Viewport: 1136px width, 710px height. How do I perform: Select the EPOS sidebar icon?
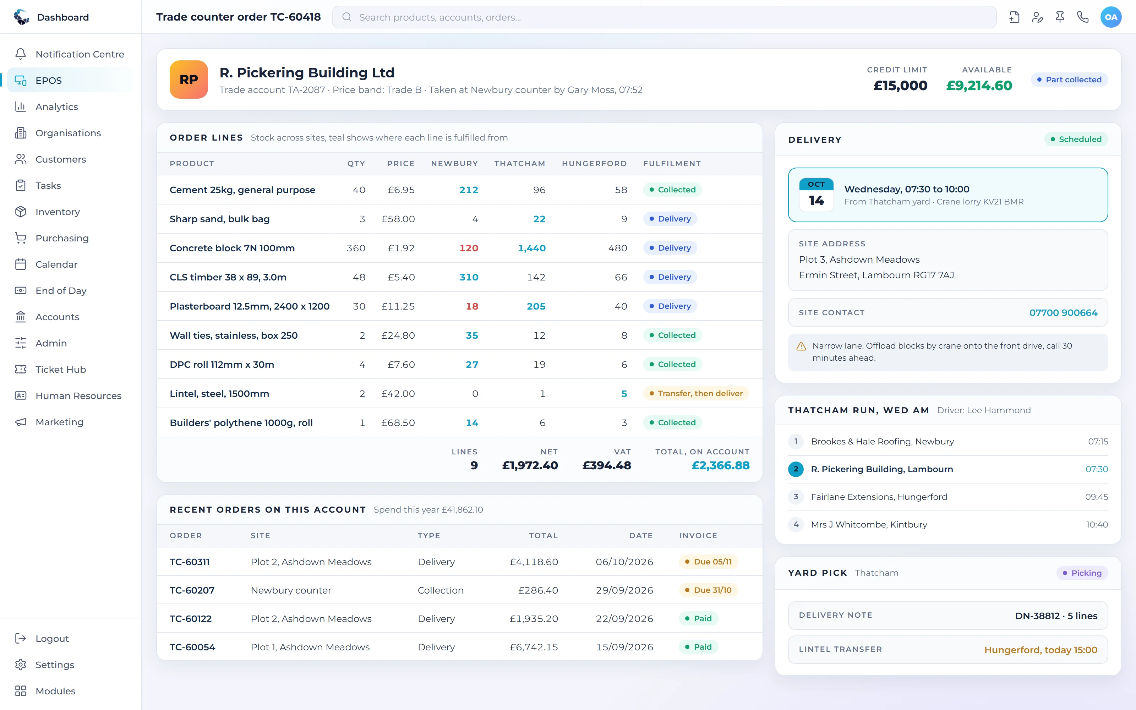(21, 80)
